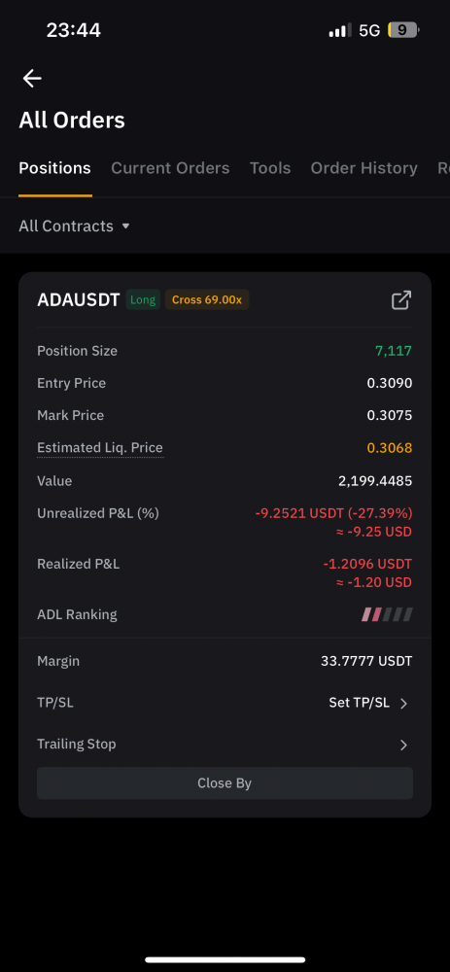Screen dimensions: 450x972
Task: Tap the cellular signal bars icon
Action: coord(340,30)
